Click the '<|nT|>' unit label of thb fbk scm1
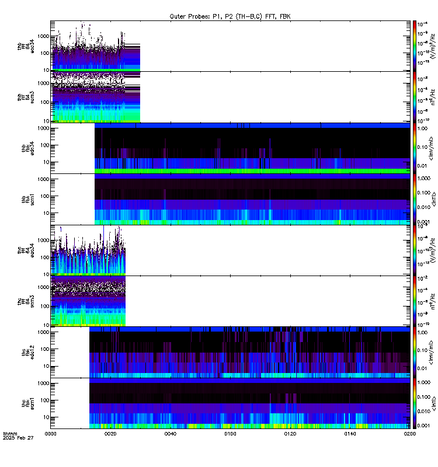This screenshot has height=467, width=438. click(x=433, y=199)
